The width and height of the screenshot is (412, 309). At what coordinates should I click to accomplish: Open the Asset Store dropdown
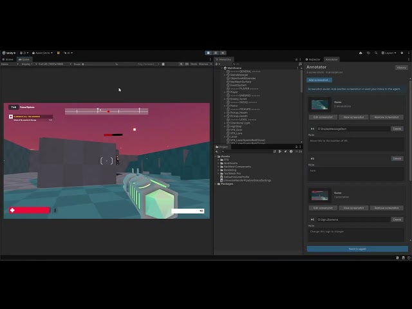tap(42, 53)
